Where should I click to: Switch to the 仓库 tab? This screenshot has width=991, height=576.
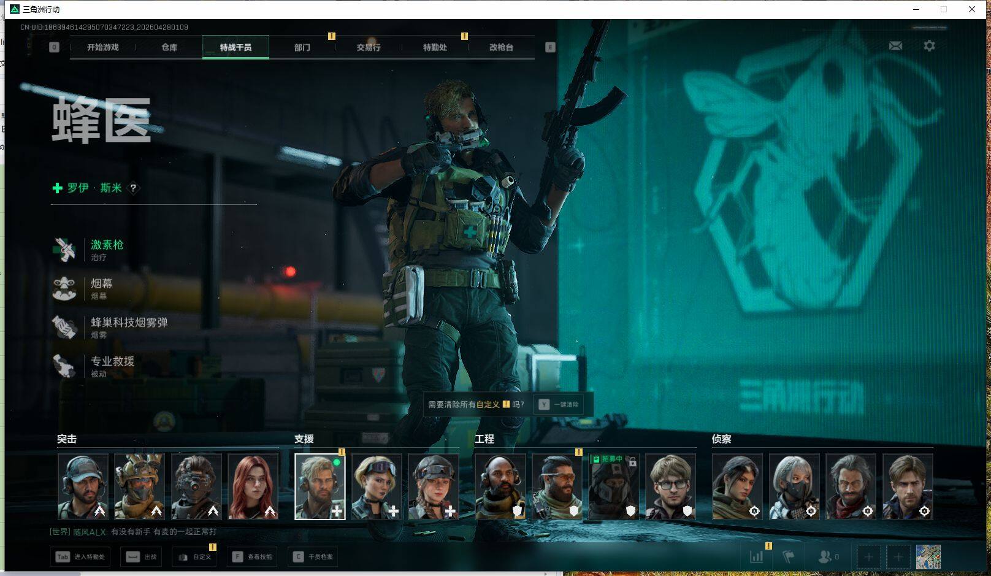(169, 47)
